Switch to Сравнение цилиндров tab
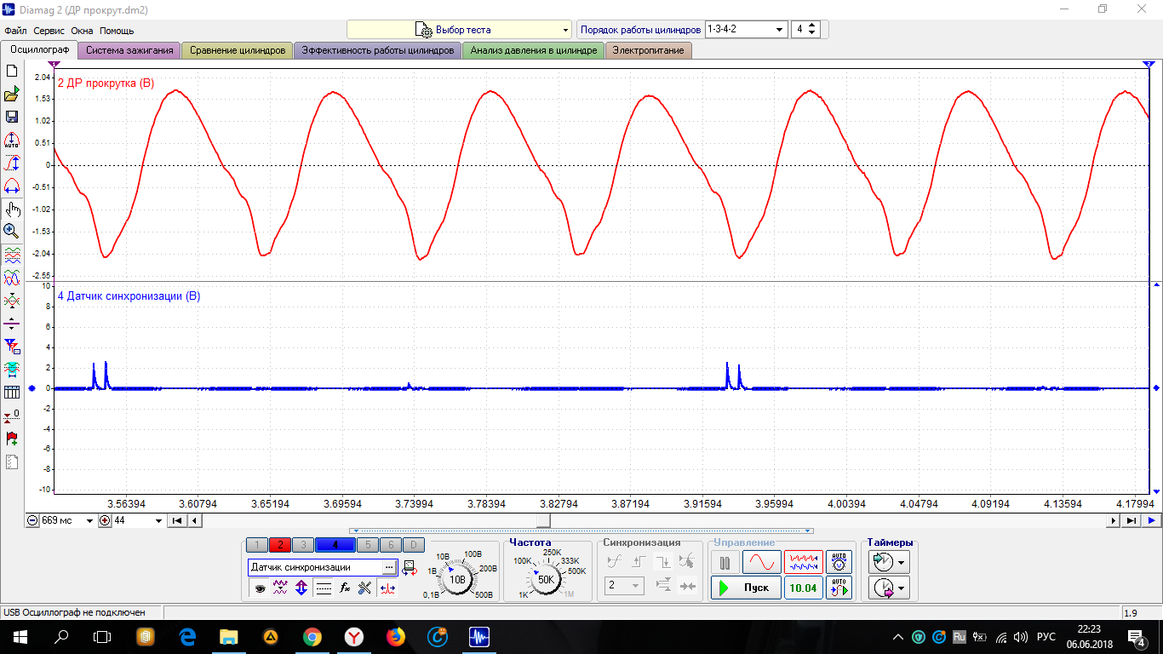The height and width of the screenshot is (654, 1163). coord(238,50)
